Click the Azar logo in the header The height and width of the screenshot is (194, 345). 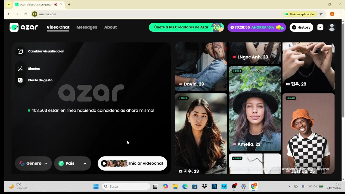click(24, 27)
